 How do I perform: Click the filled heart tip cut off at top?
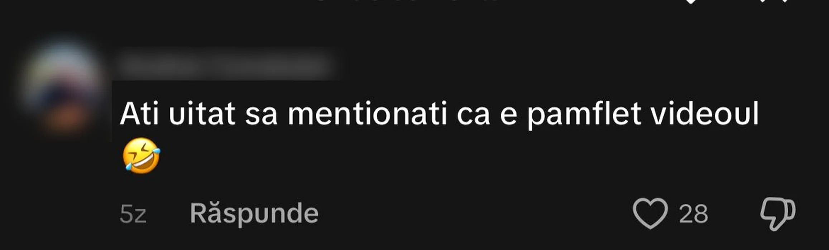coord(690,2)
